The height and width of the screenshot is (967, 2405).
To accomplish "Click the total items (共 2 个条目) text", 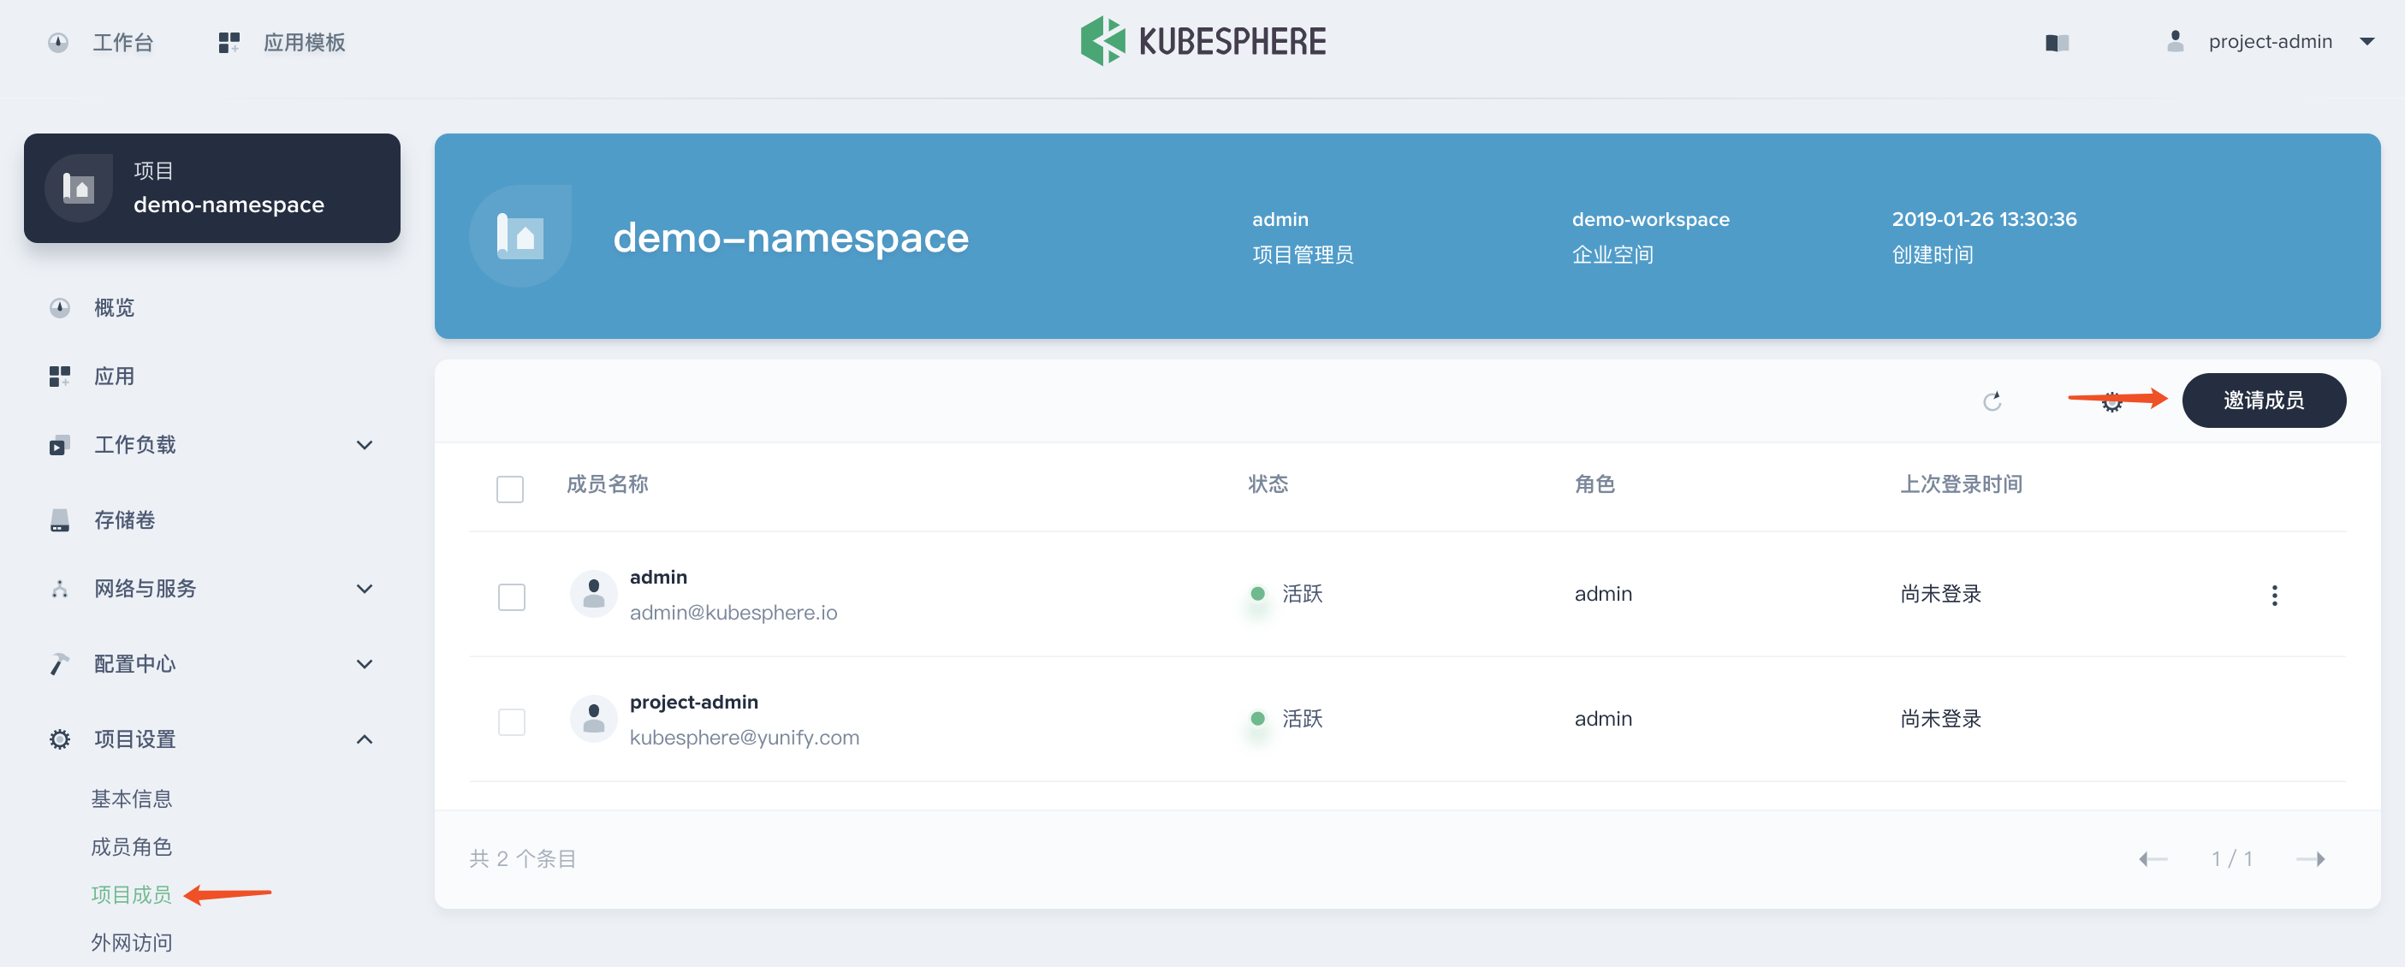I will click(x=522, y=860).
